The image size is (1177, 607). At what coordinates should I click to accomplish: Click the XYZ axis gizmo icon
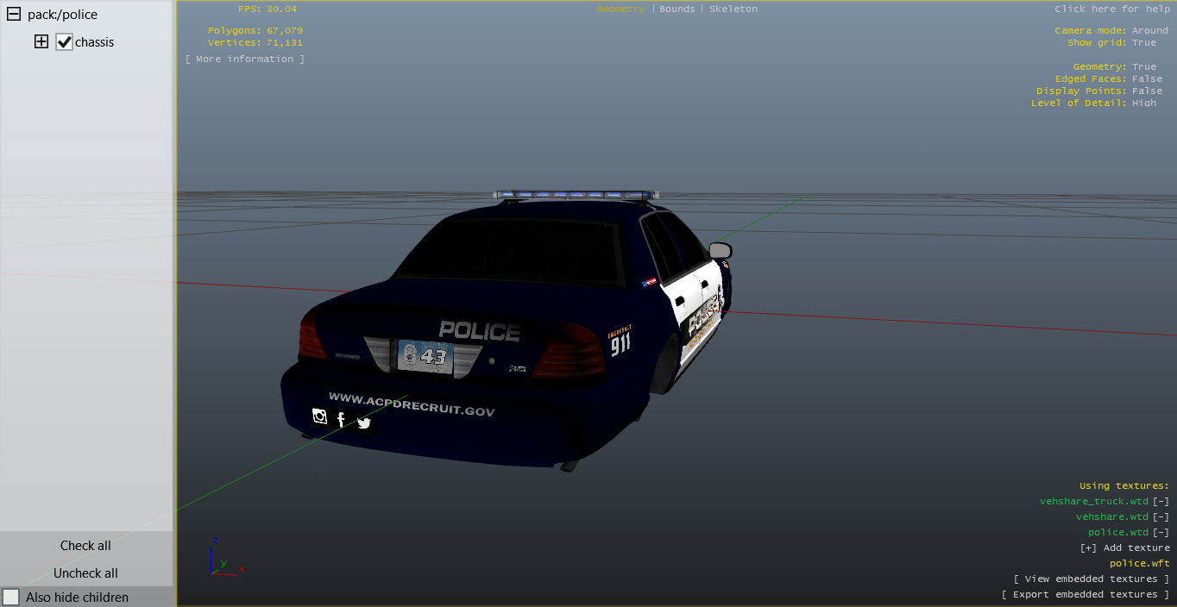223,558
